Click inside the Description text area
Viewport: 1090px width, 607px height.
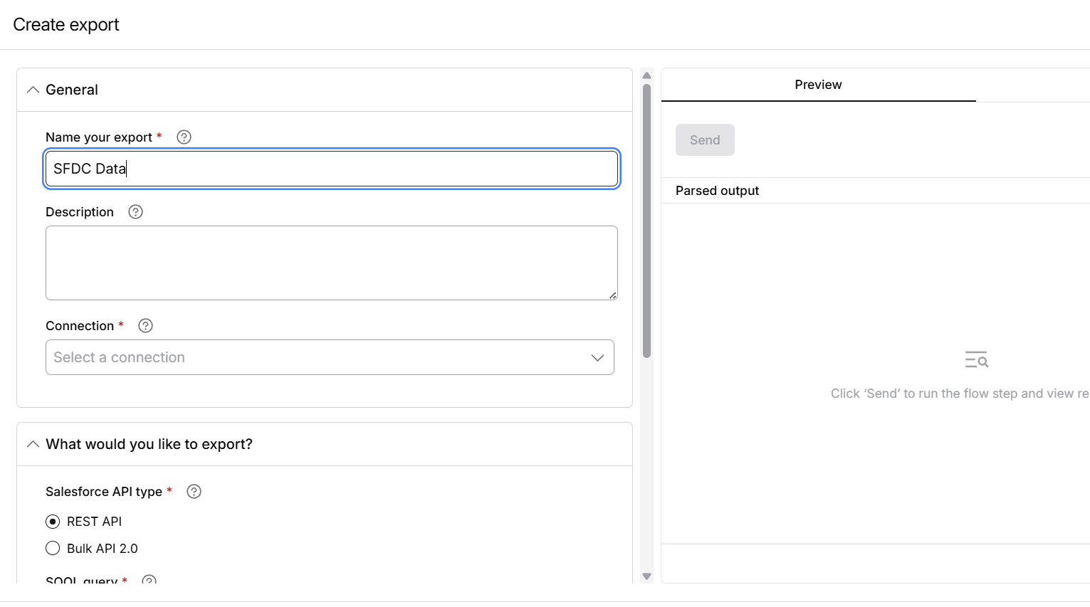(x=331, y=263)
